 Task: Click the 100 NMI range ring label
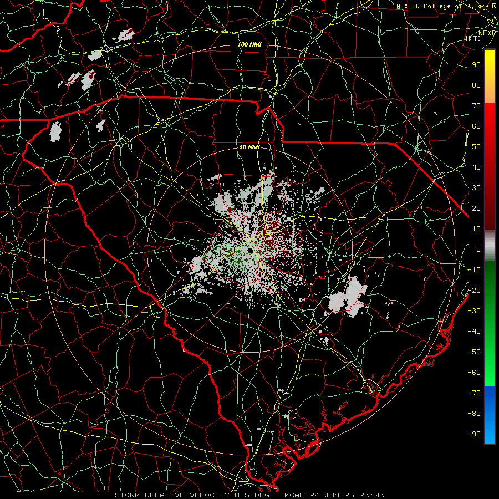249,44
